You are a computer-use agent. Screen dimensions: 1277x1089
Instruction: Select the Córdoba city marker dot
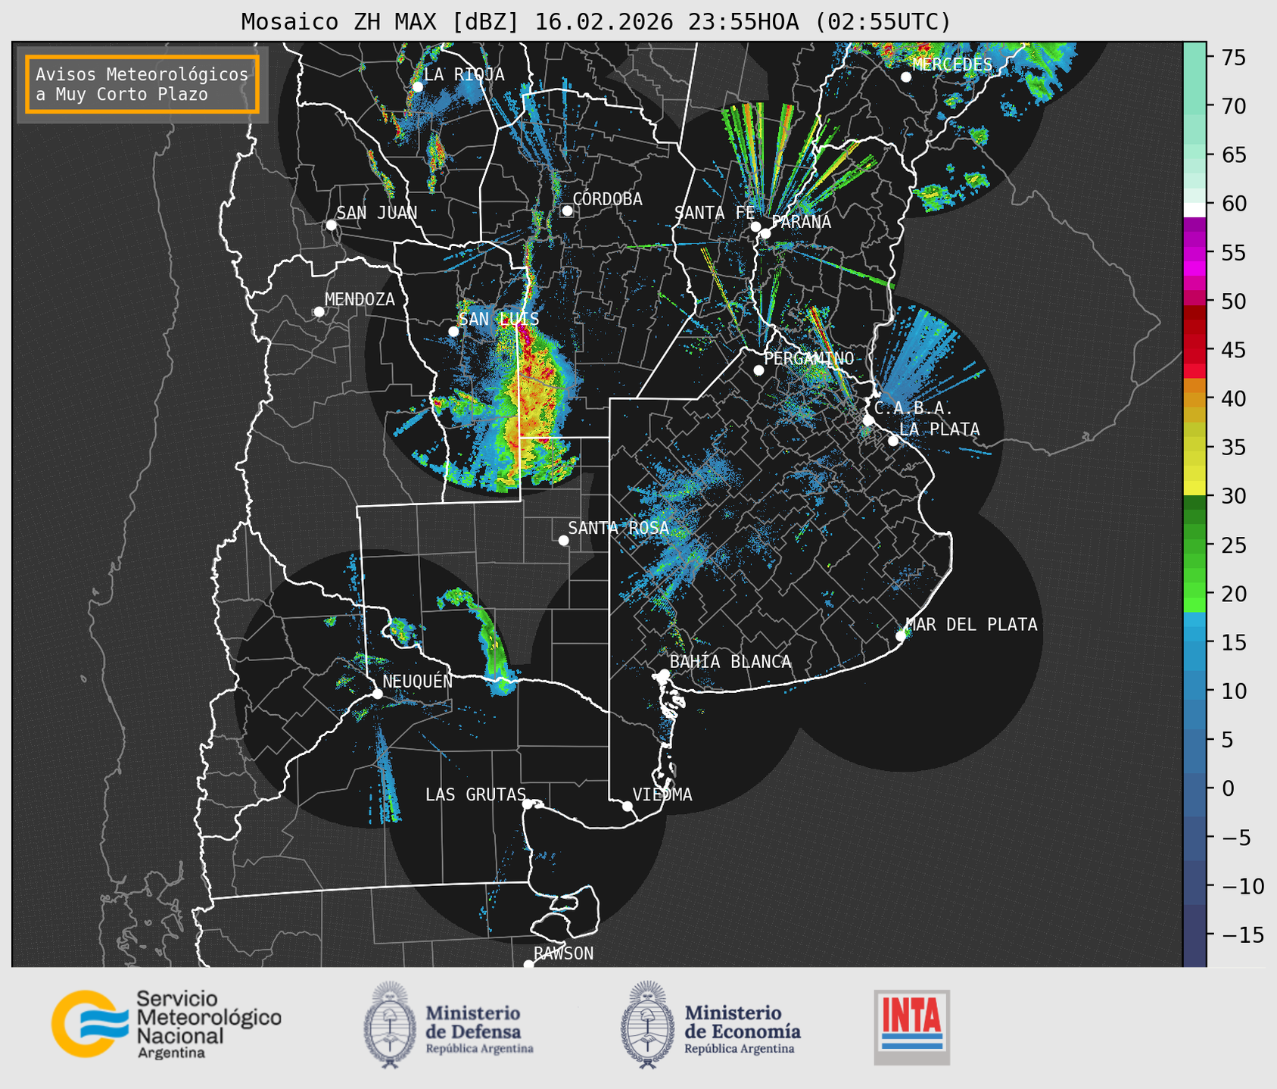567,211
